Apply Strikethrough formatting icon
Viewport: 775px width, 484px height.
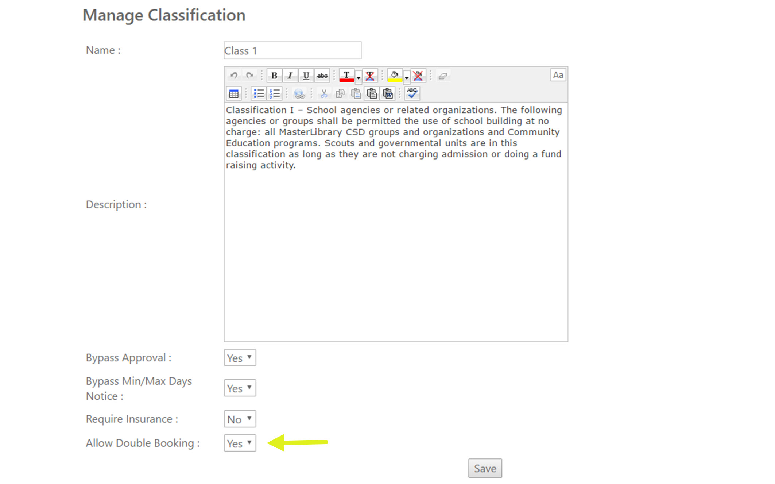[x=322, y=76]
